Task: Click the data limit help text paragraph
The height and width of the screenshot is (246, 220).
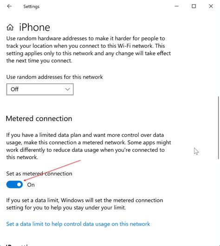Action: coord(84,204)
